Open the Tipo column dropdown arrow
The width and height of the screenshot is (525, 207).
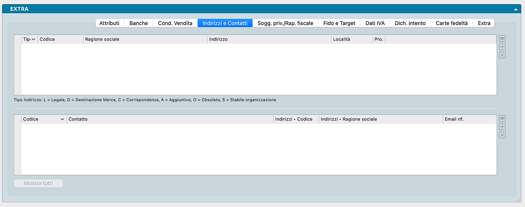[33, 39]
